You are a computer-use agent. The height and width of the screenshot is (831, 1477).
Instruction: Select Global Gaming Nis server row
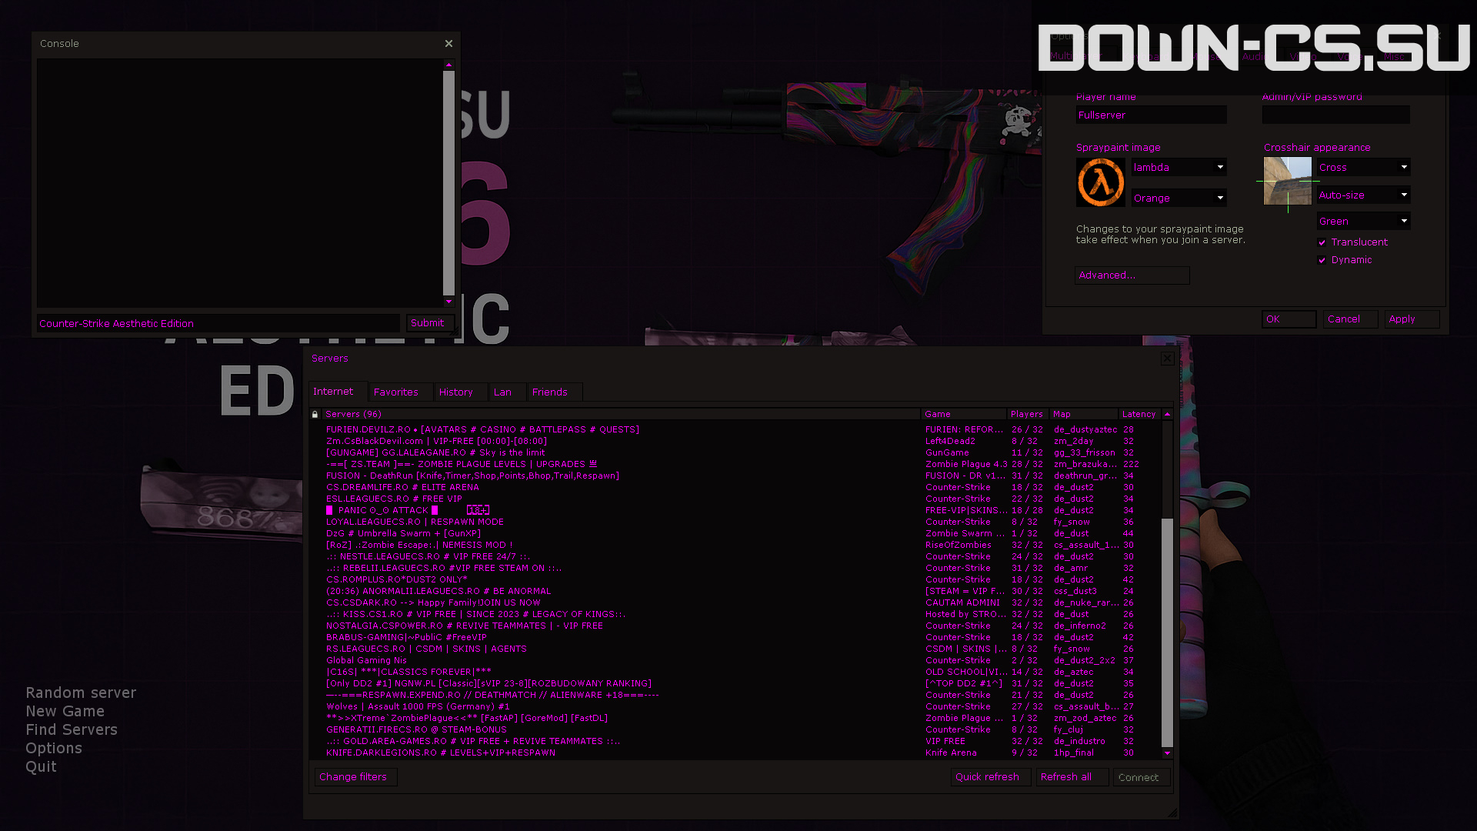click(x=735, y=660)
